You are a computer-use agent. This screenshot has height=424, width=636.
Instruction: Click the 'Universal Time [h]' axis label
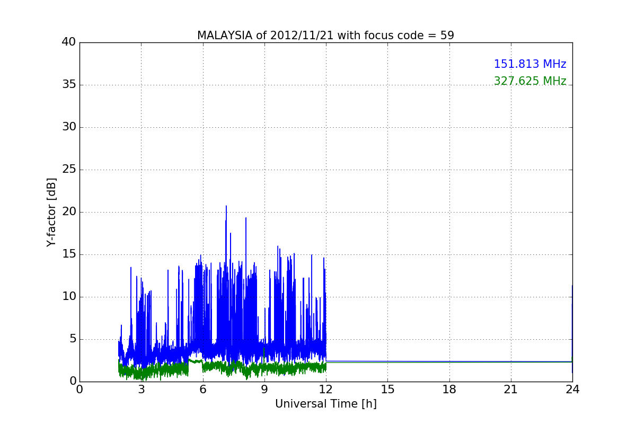pyautogui.click(x=325, y=404)
